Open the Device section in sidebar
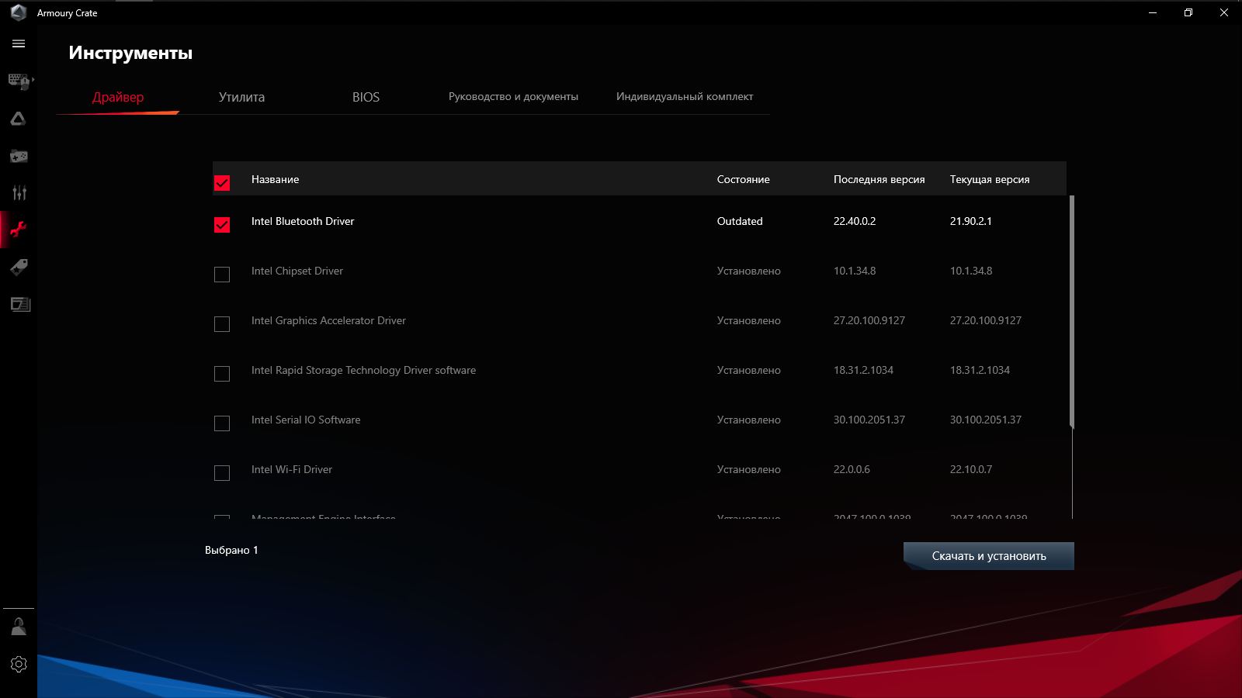This screenshot has height=698, width=1242. tap(19, 81)
